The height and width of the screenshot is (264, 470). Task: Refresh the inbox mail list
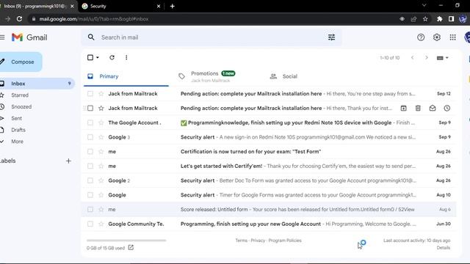[x=112, y=57]
